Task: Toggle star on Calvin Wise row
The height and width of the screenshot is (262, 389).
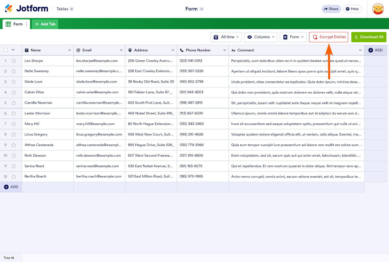Action: tap(14, 92)
